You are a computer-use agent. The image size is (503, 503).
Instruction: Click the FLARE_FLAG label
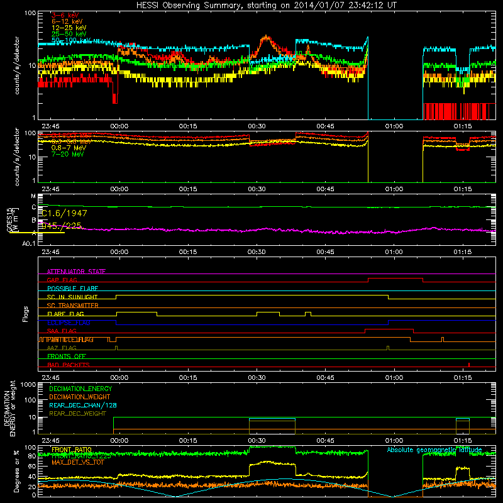coord(65,314)
